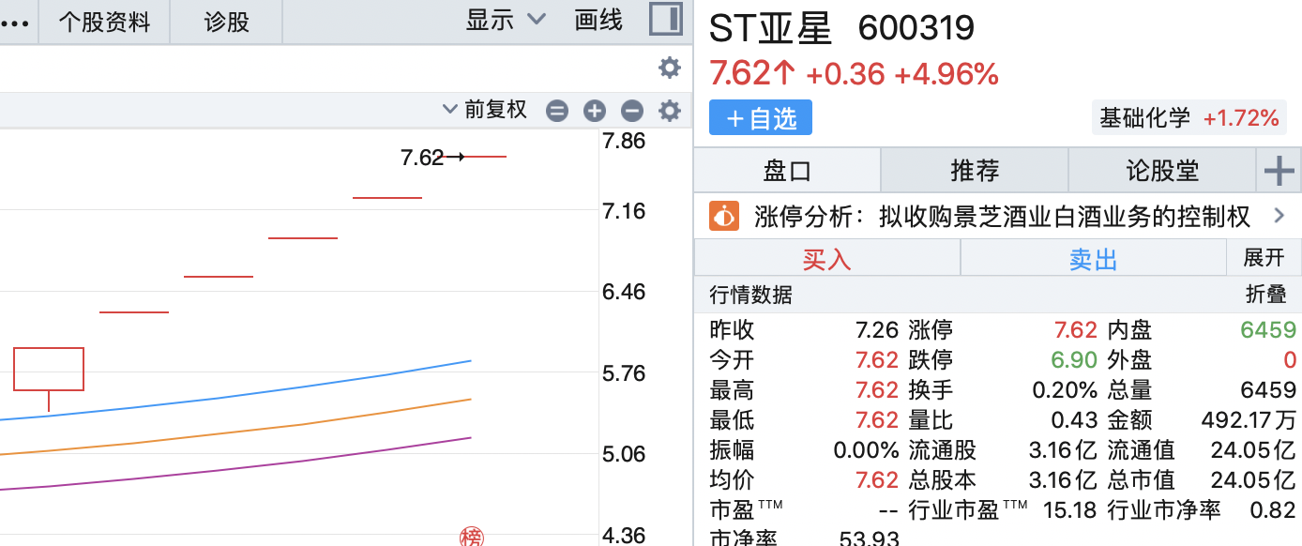
Task: Toggle the right side panel layout icon
Action: coord(665,20)
